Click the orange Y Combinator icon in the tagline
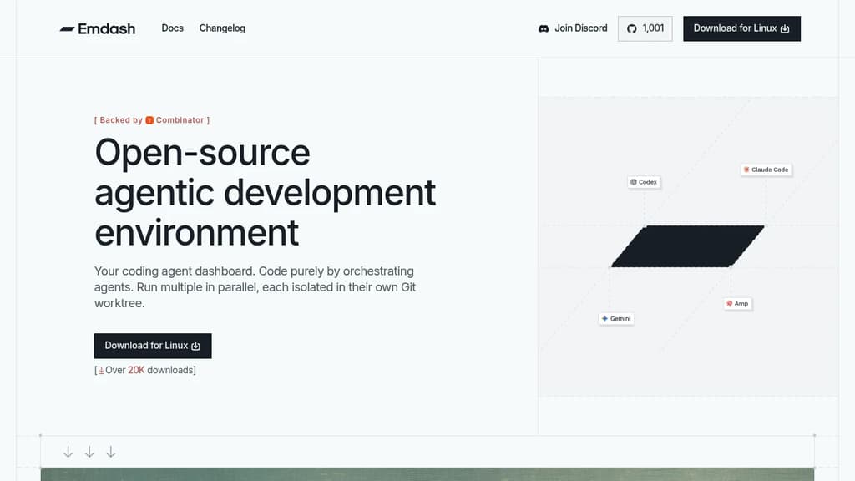The width and height of the screenshot is (855, 481). (149, 119)
